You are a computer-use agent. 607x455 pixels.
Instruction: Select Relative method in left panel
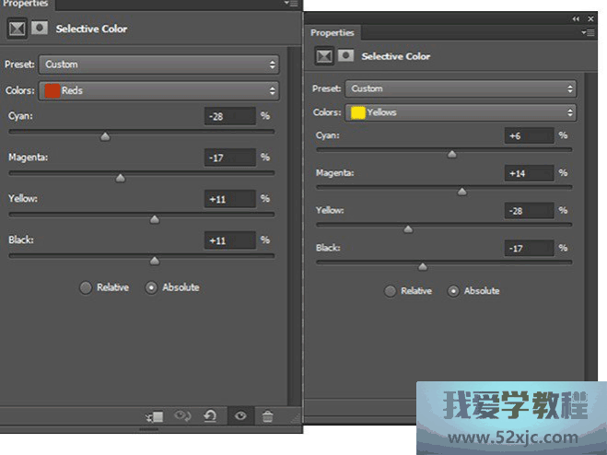(x=86, y=287)
